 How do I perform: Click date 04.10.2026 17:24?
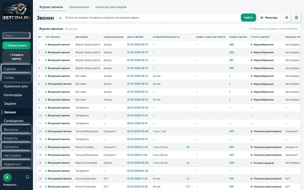[x=137, y=179]
